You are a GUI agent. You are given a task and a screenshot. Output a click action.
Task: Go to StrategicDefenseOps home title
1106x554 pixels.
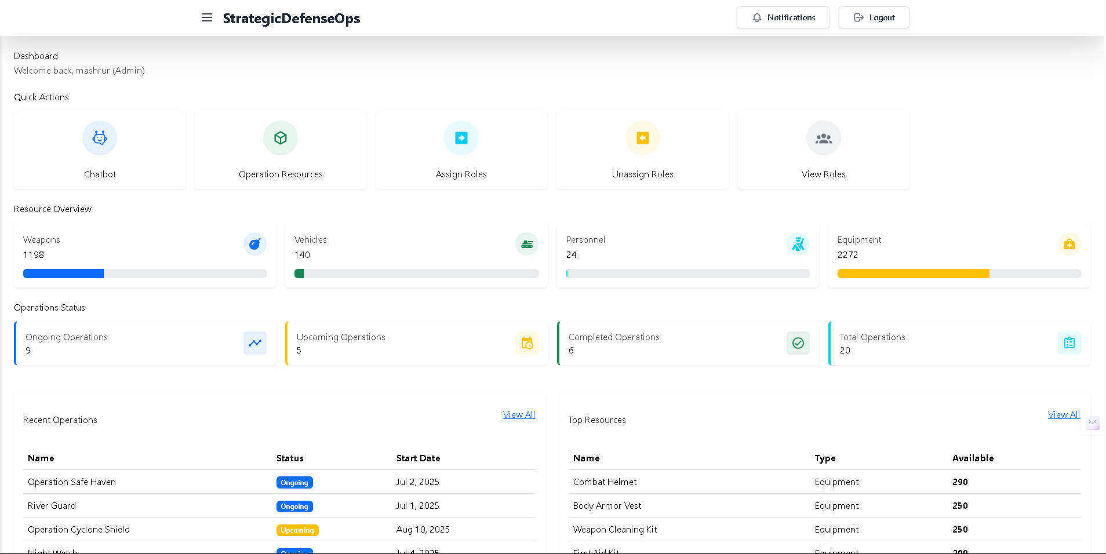292,19
